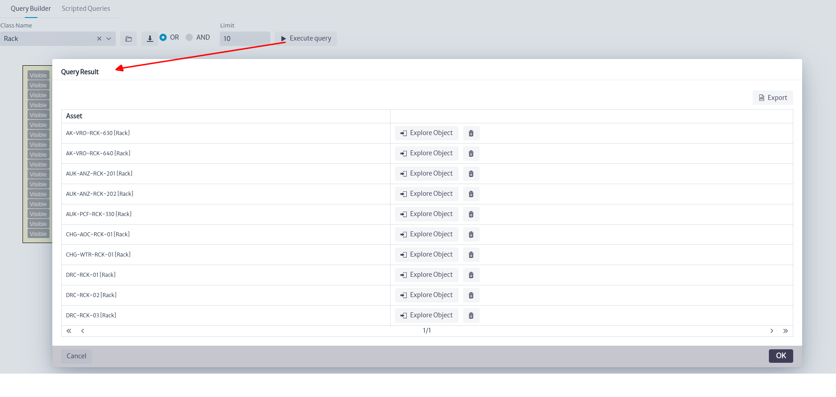
Task: Delete the AK-VRO-RCK-630 row via trash icon
Action: [471, 133]
